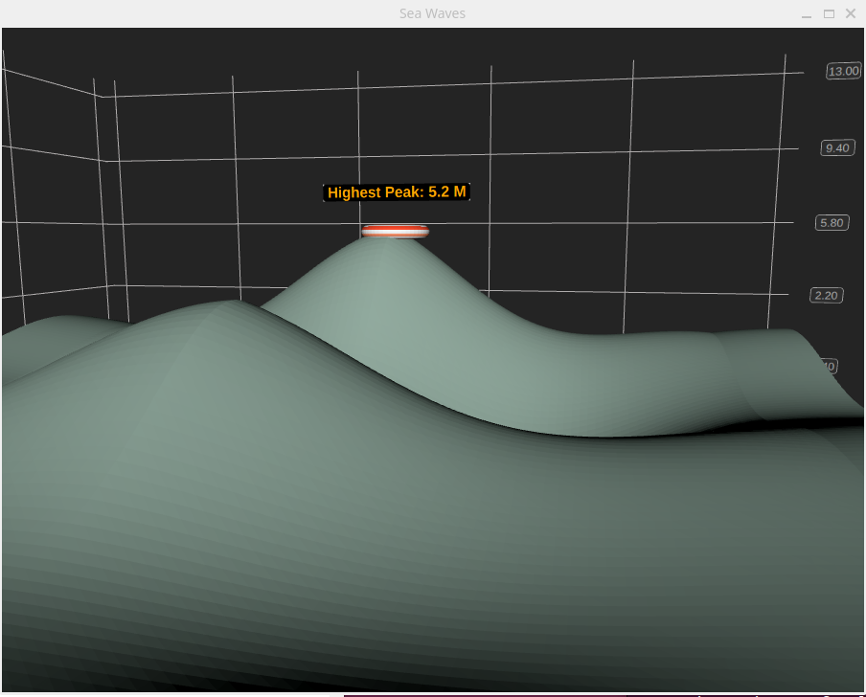Screen dimensions: 866x697
Task: Click the "Highest Peak: 5.2 M" label
Action: point(397,192)
